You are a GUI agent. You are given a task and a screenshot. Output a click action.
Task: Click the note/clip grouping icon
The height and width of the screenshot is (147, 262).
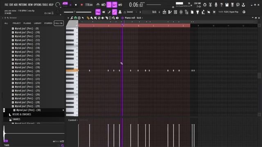click(x=109, y=12)
